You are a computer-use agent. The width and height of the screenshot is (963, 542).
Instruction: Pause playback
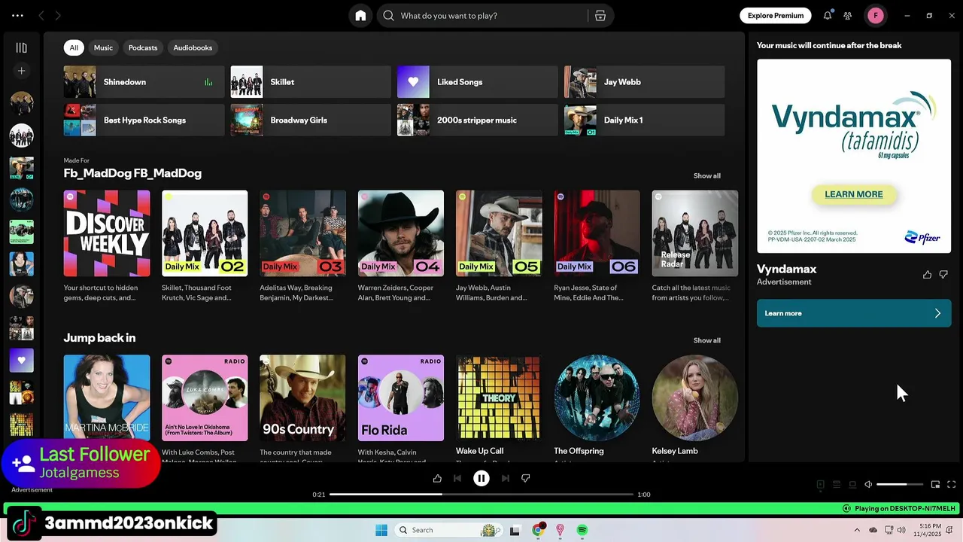[481, 478]
